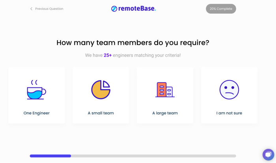276x163 pixels.
Task: Click the sad face icon
Action: coord(229,90)
